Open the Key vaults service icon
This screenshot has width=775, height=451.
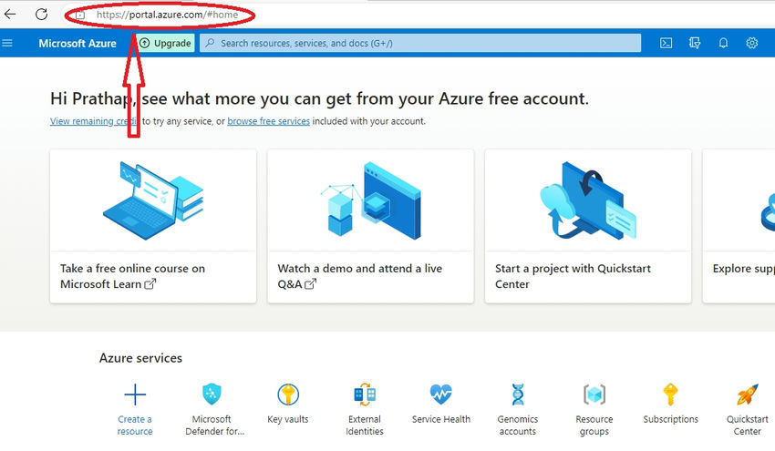click(288, 395)
